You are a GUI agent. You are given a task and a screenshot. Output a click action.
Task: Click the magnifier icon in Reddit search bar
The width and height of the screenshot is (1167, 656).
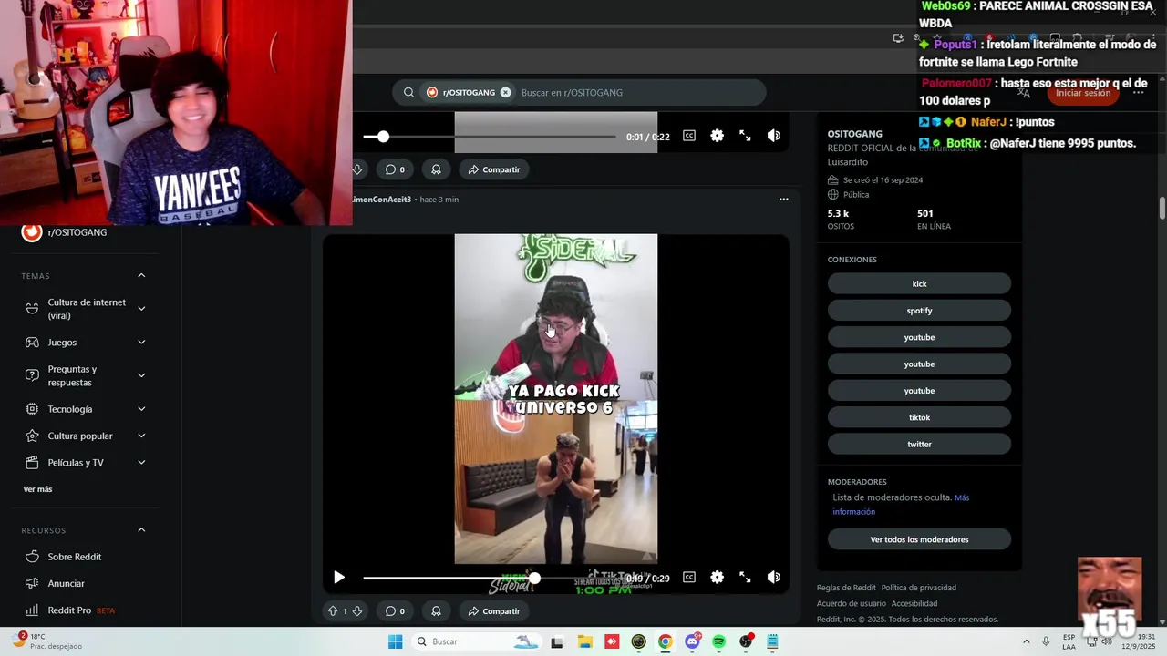tap(408, 92)
